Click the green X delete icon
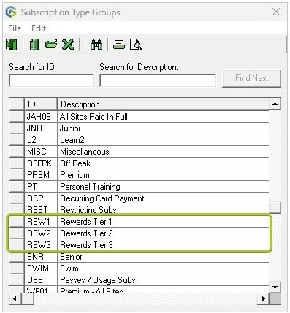Screen dimensions: 290x313 pyautogui.click(x=68, y=45)
